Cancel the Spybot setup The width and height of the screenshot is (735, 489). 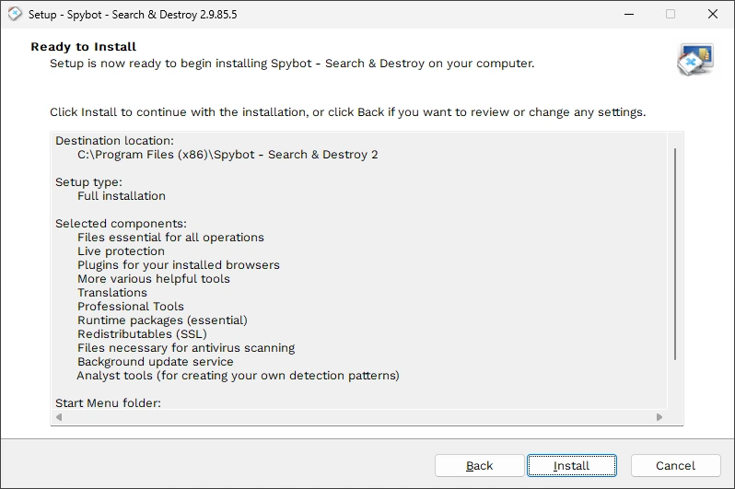675,466
